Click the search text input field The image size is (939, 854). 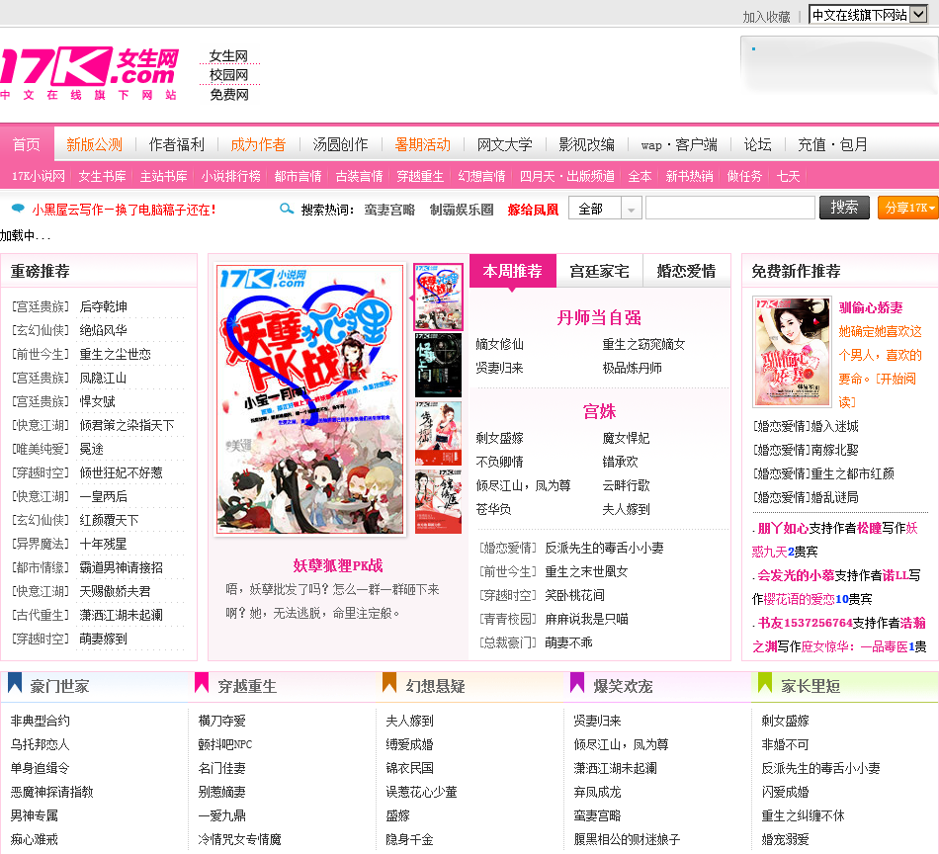click(x=730, y=208)
